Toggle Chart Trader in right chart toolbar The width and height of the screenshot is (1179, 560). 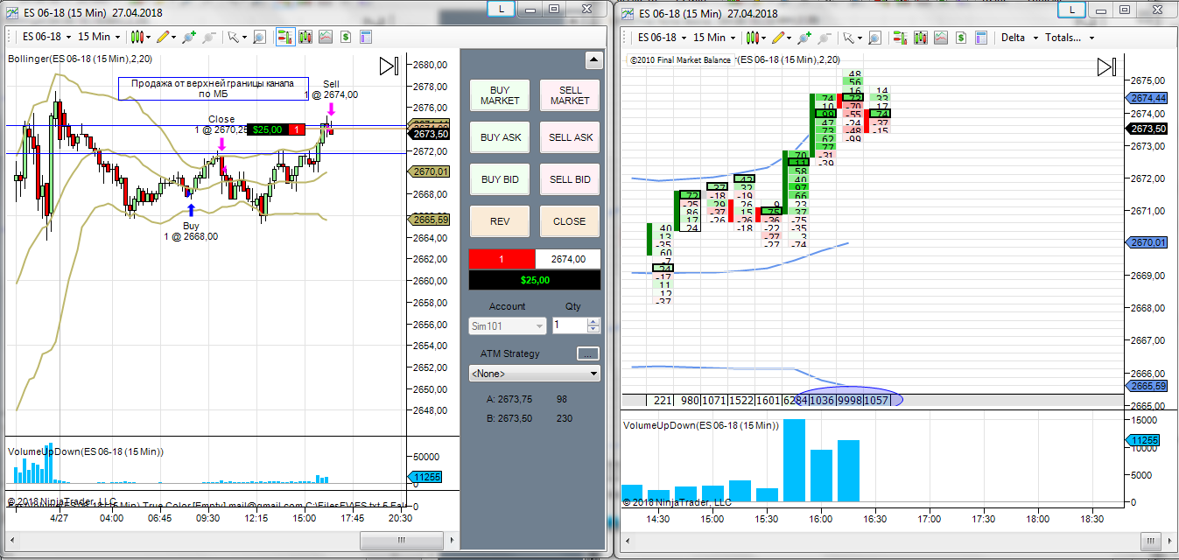(x=901, y=37)
